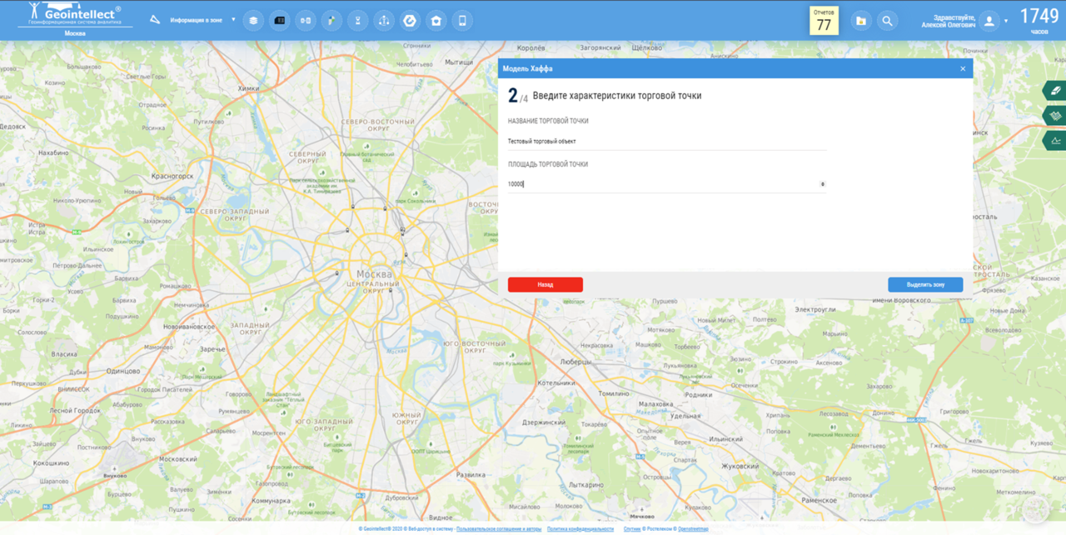Click the balance scales icon in toolbar

pos(384,21)
